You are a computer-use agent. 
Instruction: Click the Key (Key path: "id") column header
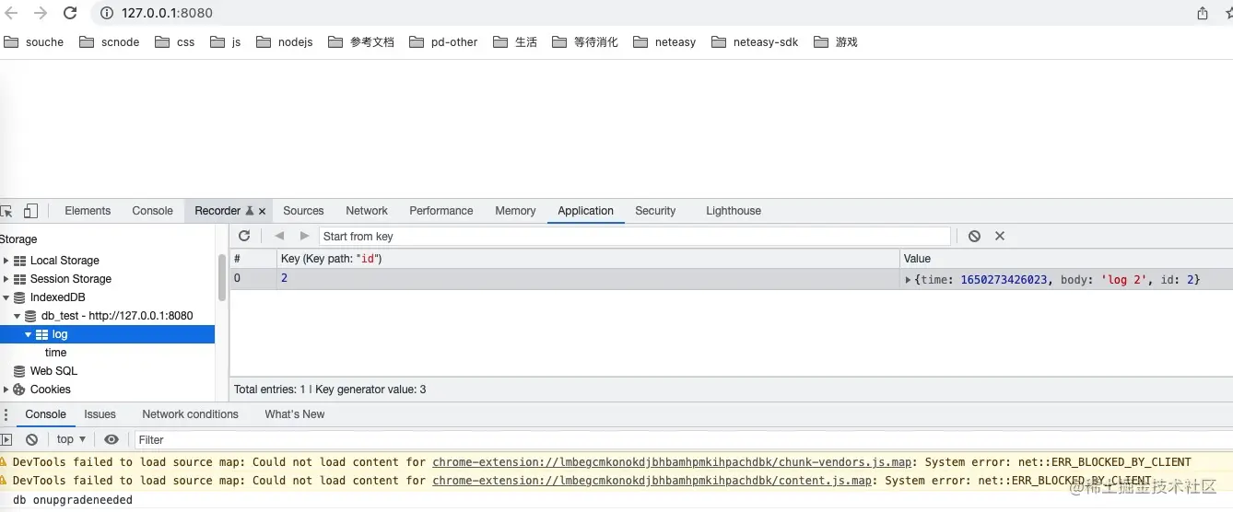(x=588, y=259)
